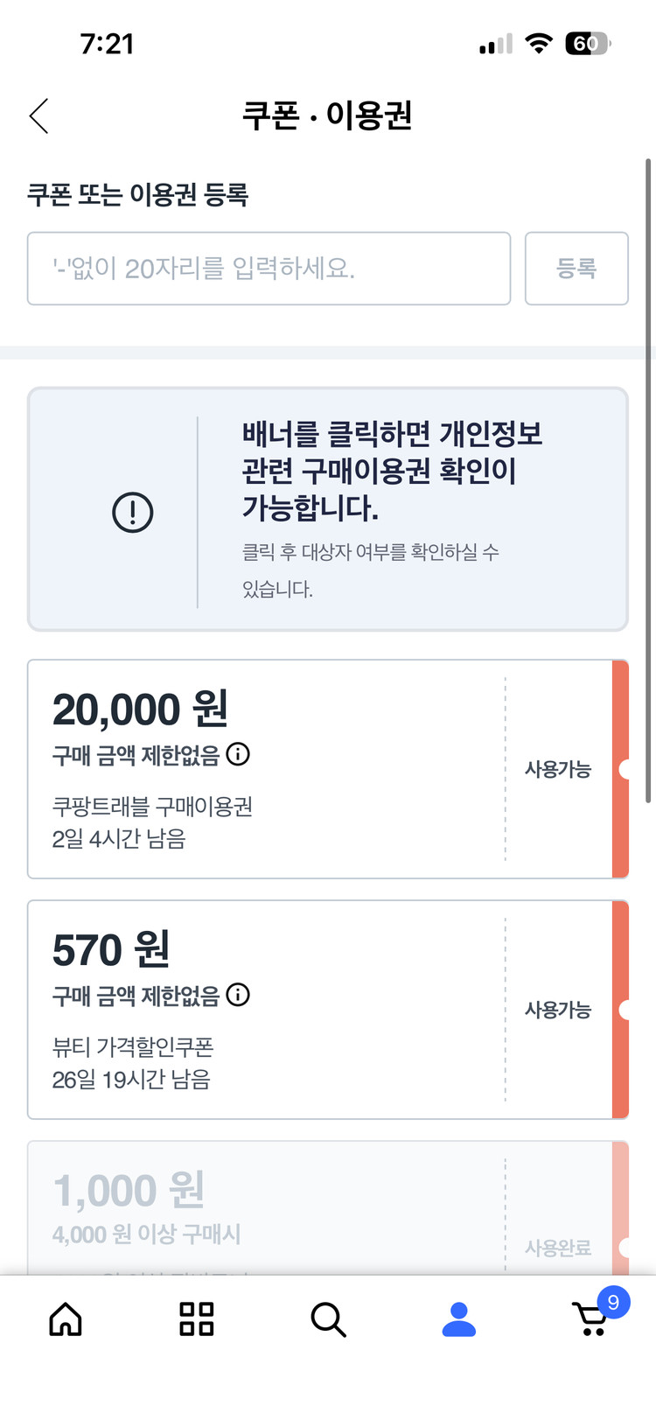This screenshot has height=1420, width=656.
Task: Tap the exclamation icon in the banner
Action: (133, 512)
